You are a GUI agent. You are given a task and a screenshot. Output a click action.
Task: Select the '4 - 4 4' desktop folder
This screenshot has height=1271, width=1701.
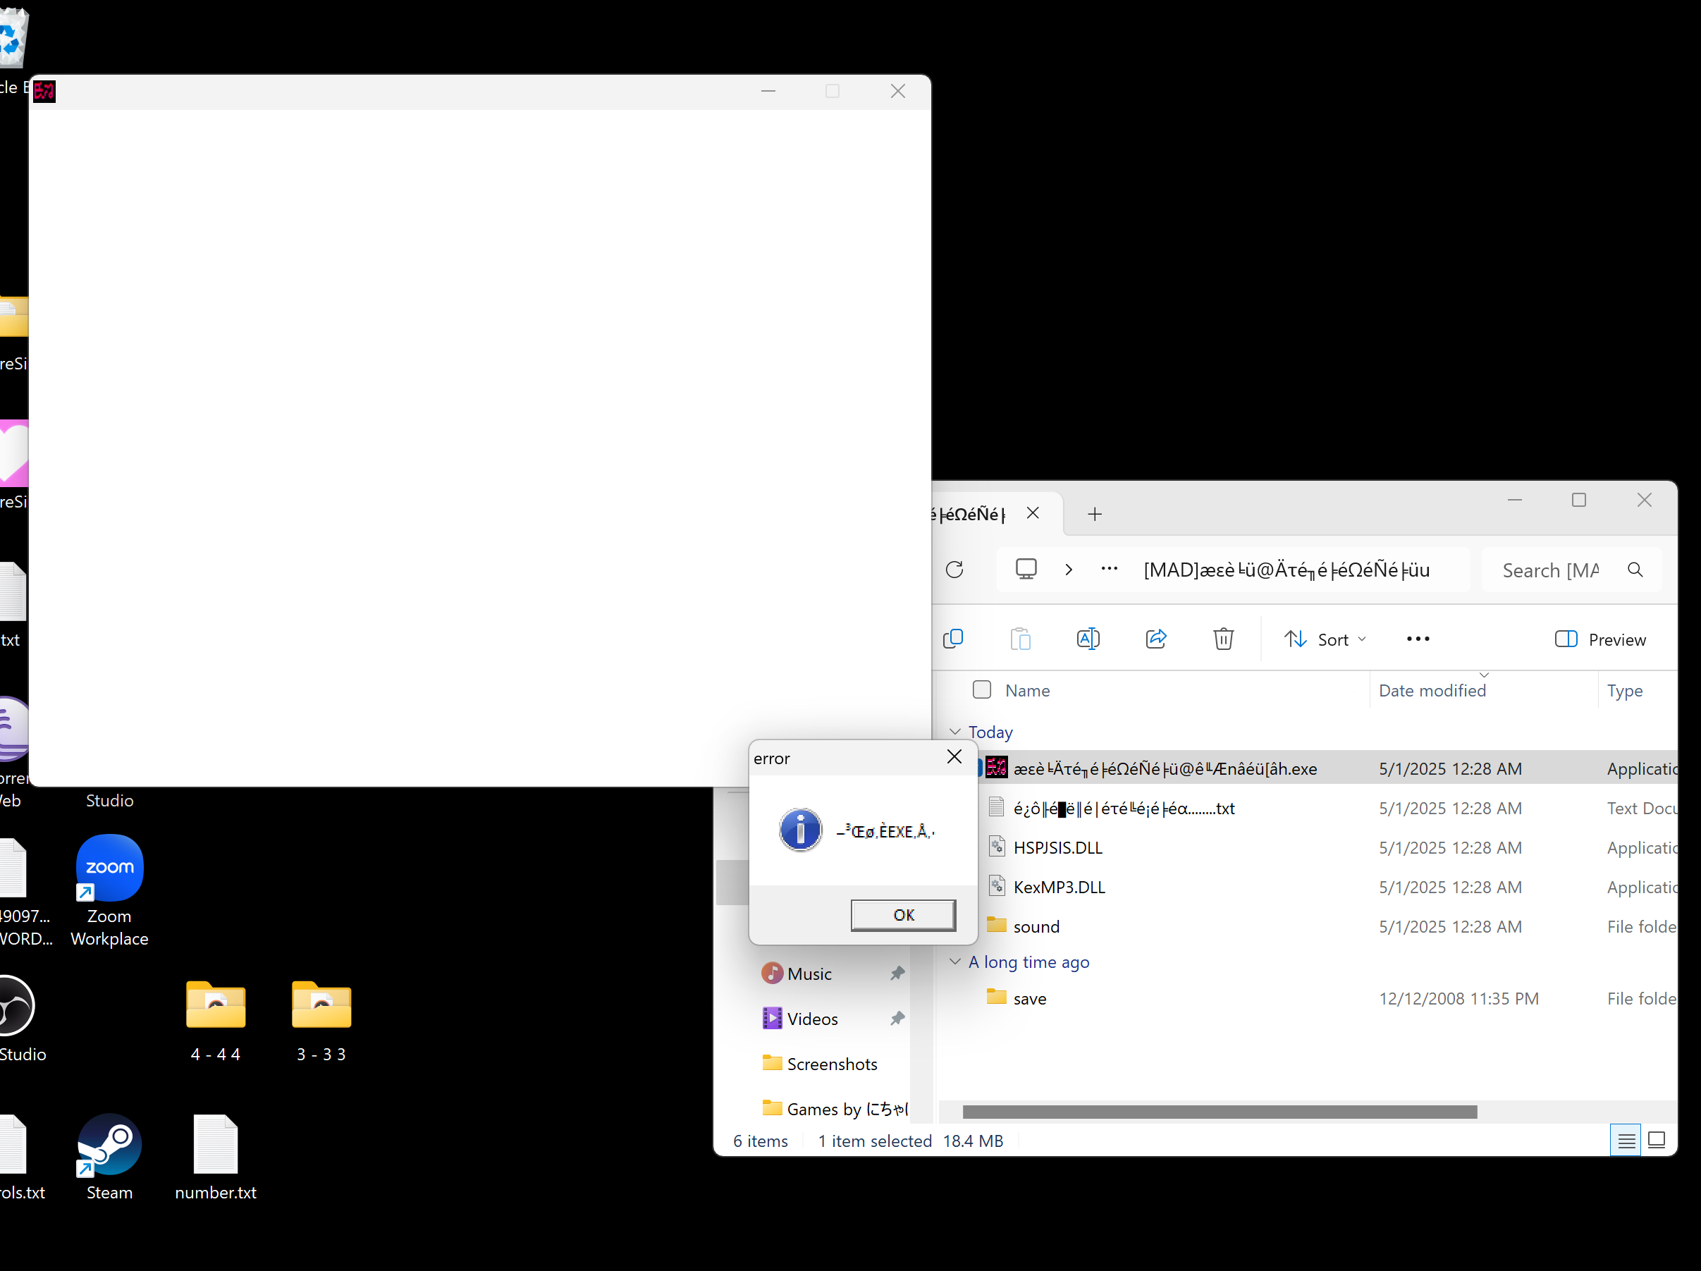(215, 1021)
